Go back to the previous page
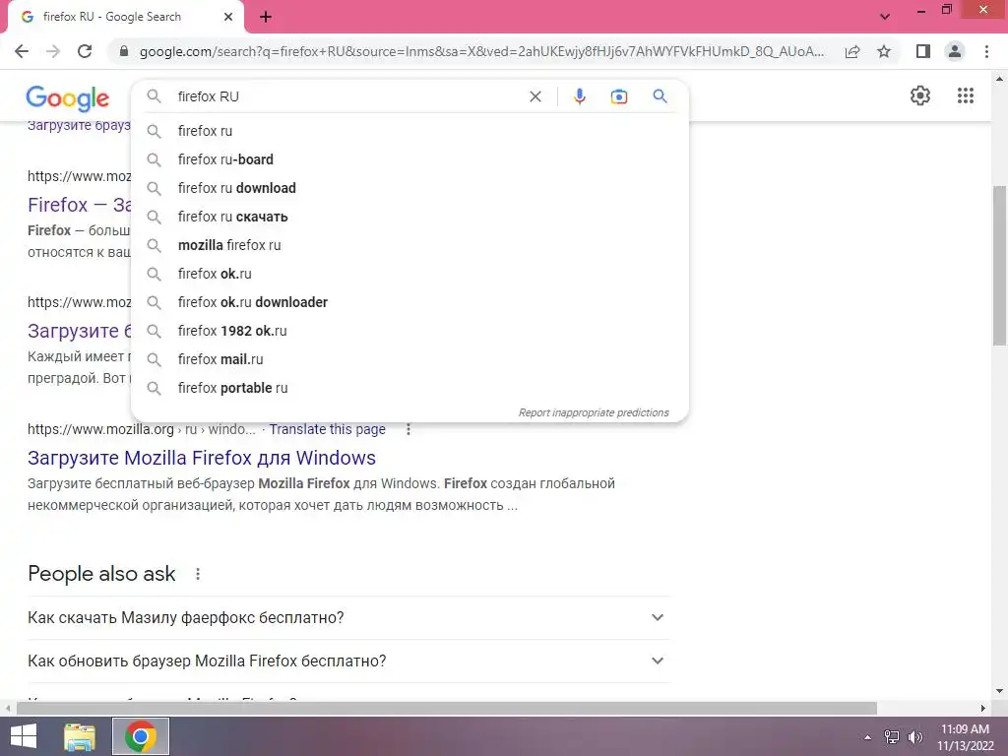The image size is (1008, 756). (22, 51)
